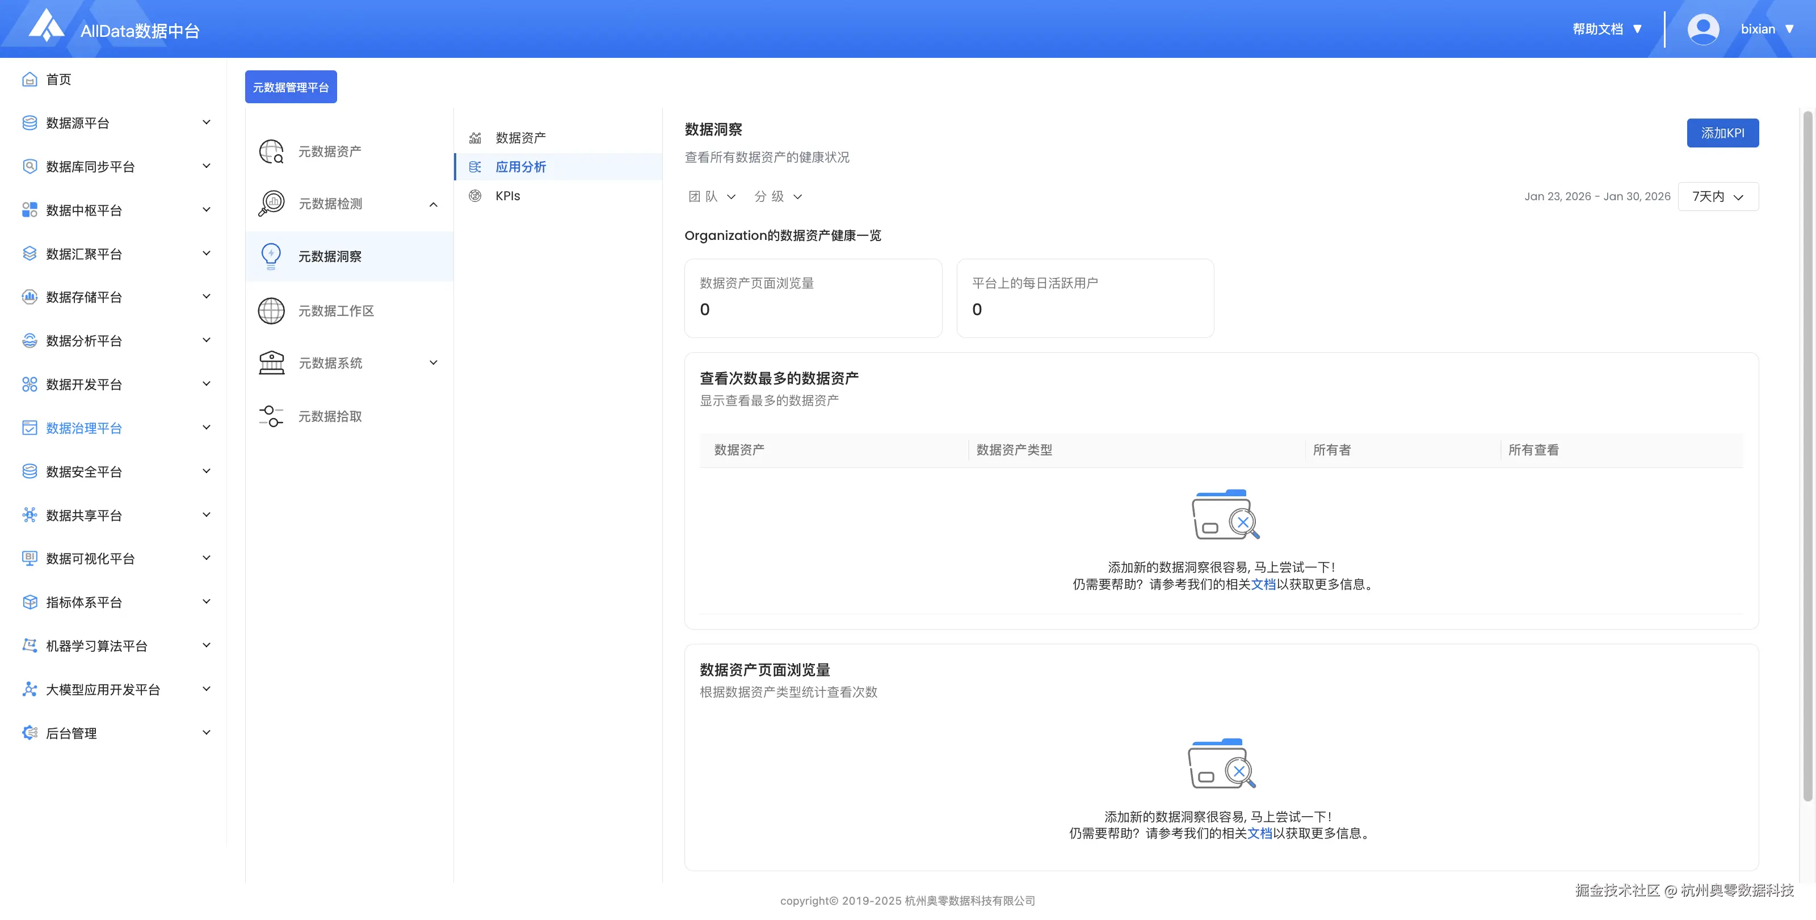Collapse the 元数据检测 submenu chevron
Viewport: 1816px width, 920px height.
[x=434, y=204]
